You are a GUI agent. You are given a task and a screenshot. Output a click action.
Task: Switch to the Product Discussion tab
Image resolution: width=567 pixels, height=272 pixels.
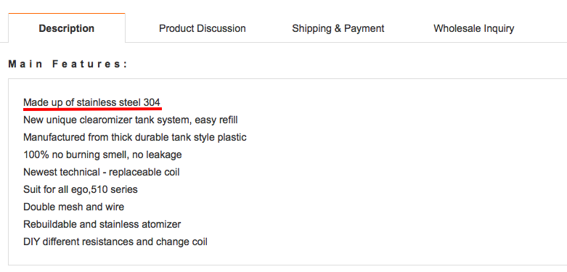202,28
